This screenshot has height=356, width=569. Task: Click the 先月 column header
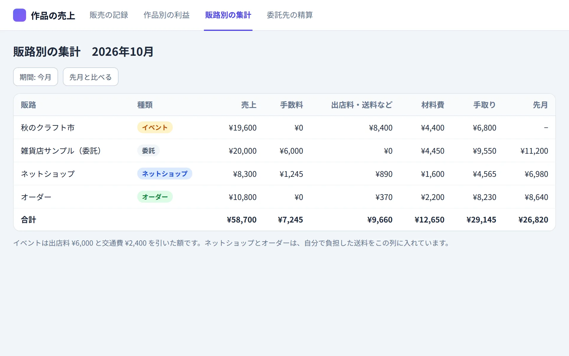coord(541,105)
